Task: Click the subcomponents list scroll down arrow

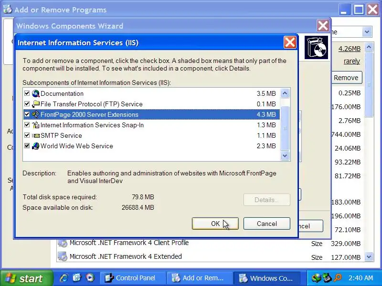Action: pyautogui.click(x=285, y=155)
